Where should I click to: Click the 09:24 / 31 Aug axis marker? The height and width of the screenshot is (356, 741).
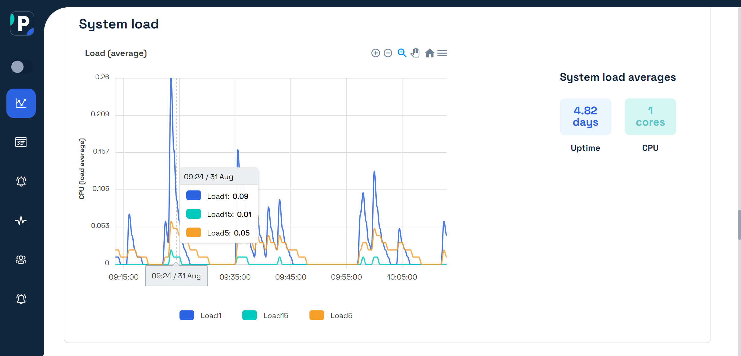[177, 276]
